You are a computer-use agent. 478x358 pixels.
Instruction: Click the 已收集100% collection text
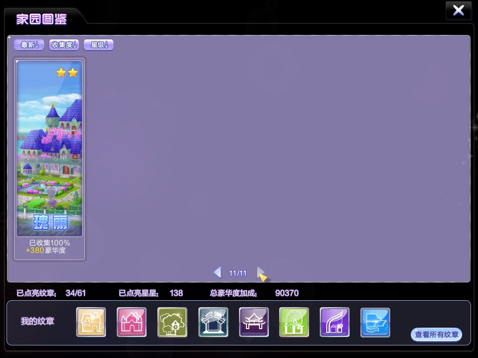pos(49,242)
